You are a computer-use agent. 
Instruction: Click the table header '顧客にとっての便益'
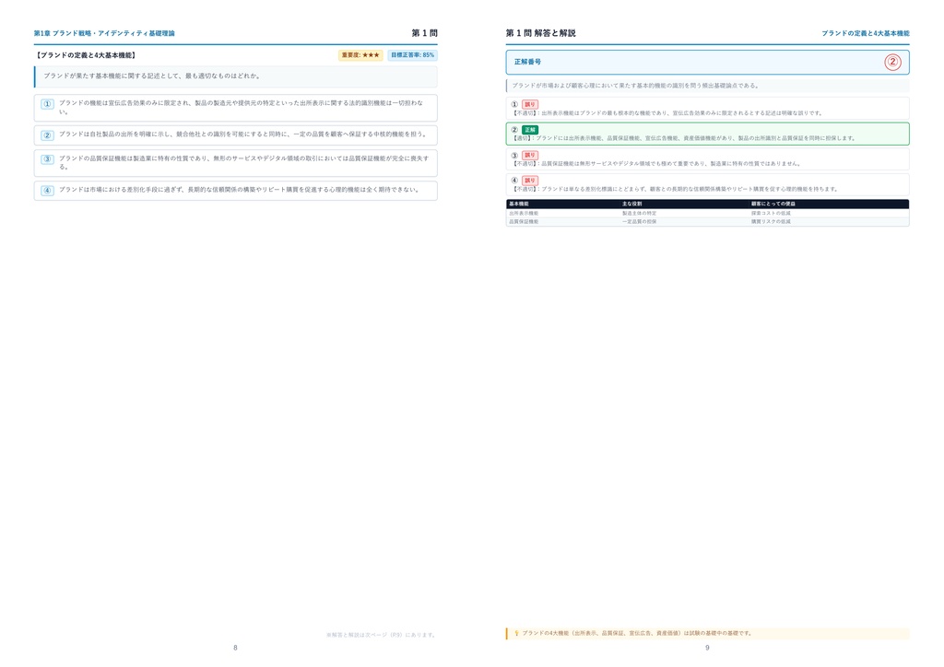[773, 204]
